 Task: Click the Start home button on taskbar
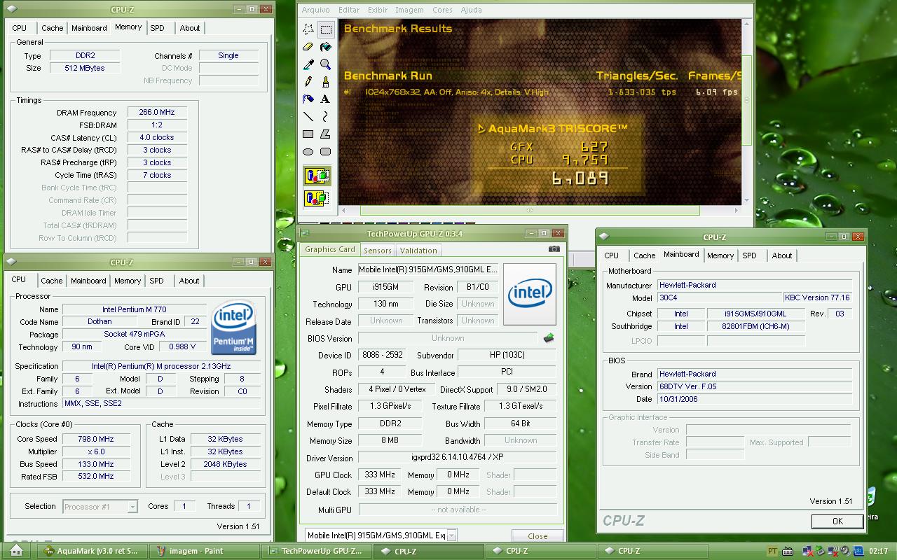coord(16,551)
